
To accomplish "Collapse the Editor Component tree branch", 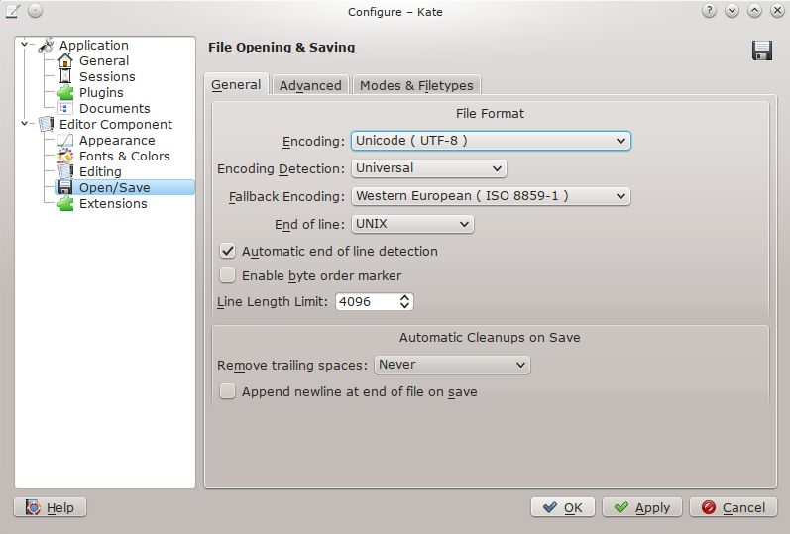I will (26, 125).
